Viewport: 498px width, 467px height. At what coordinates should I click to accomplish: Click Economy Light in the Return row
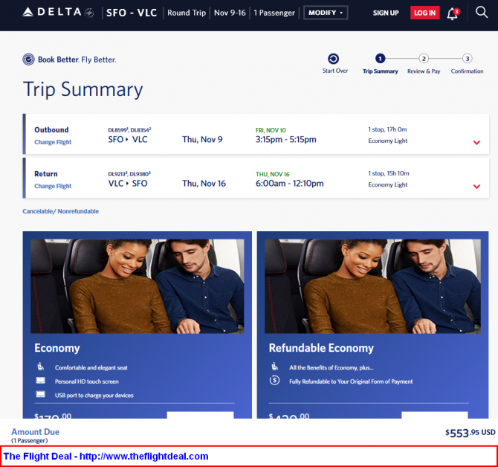[x=387, y=184]
